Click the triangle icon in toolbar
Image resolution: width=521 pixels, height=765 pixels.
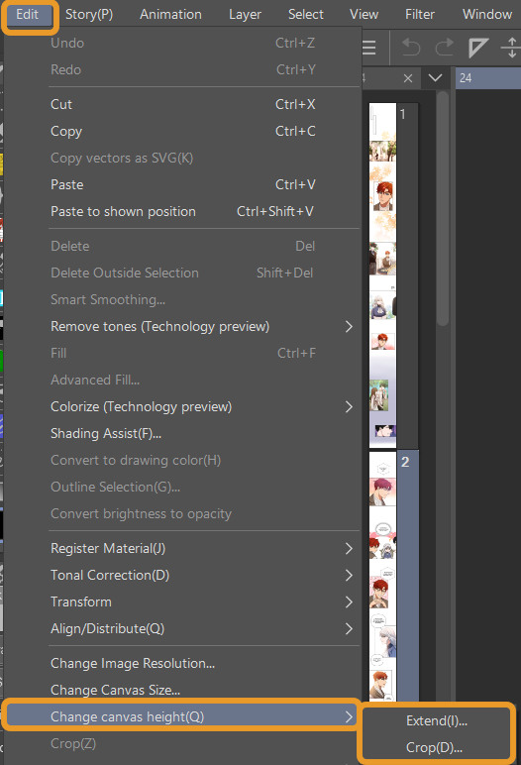[478, 48]
